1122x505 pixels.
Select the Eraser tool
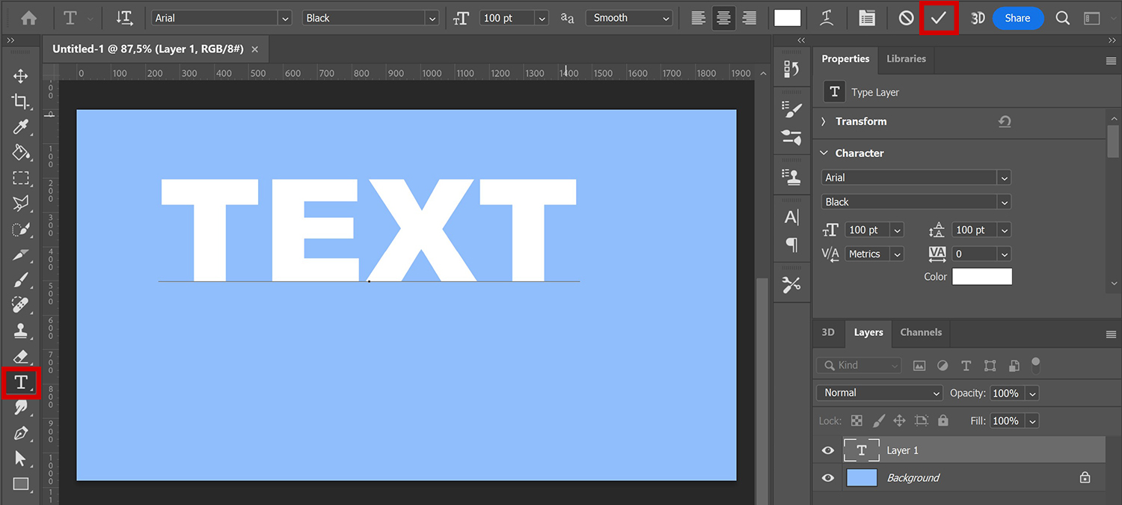click(20, 356)
